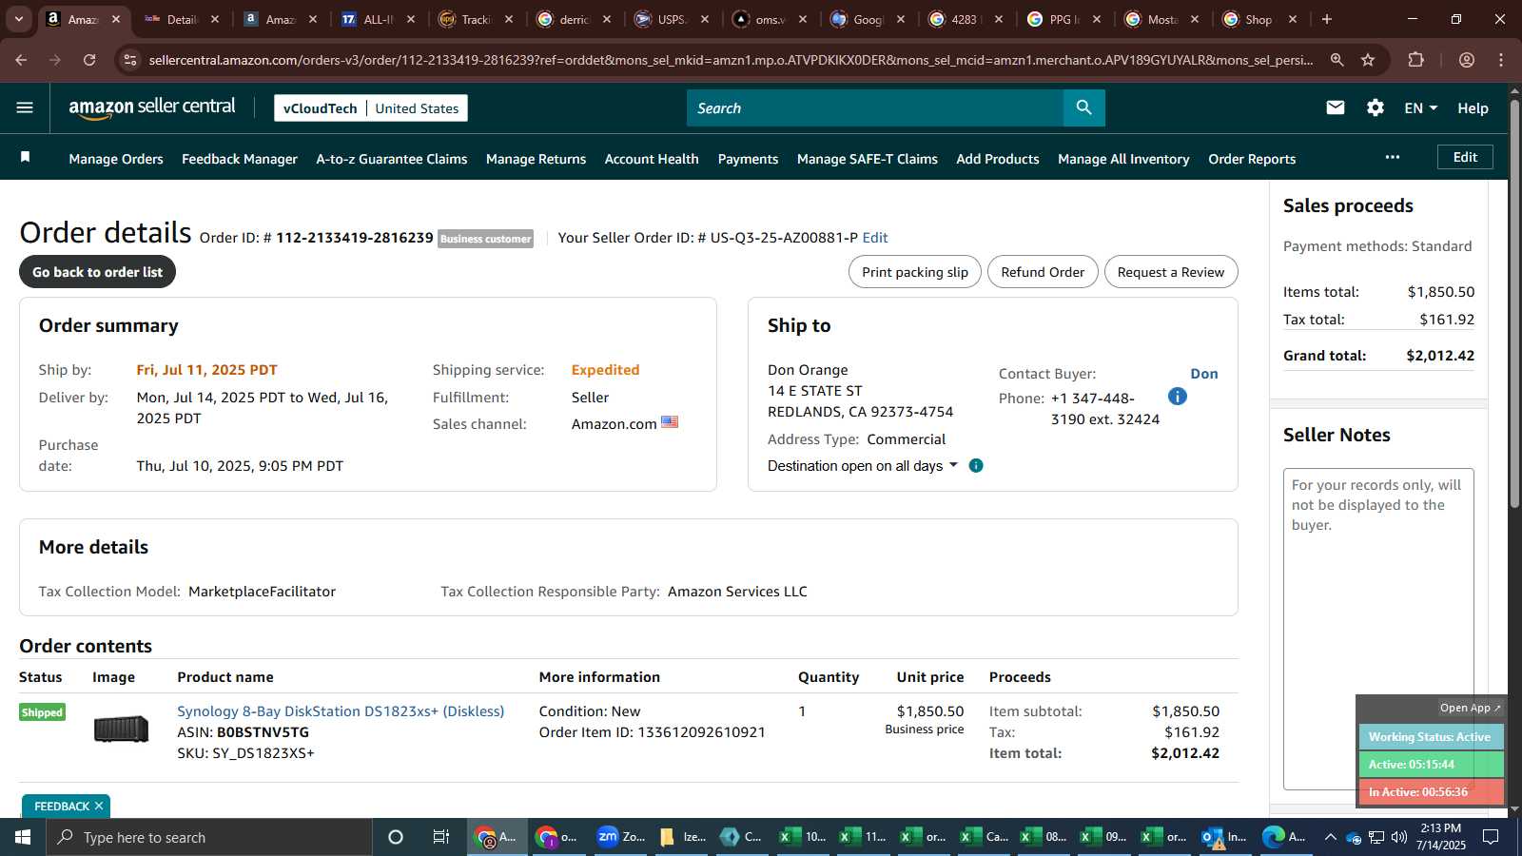View site information icon in address bar
The height and width of the screenshot is (856, 1522).
[x=131, y=60]
